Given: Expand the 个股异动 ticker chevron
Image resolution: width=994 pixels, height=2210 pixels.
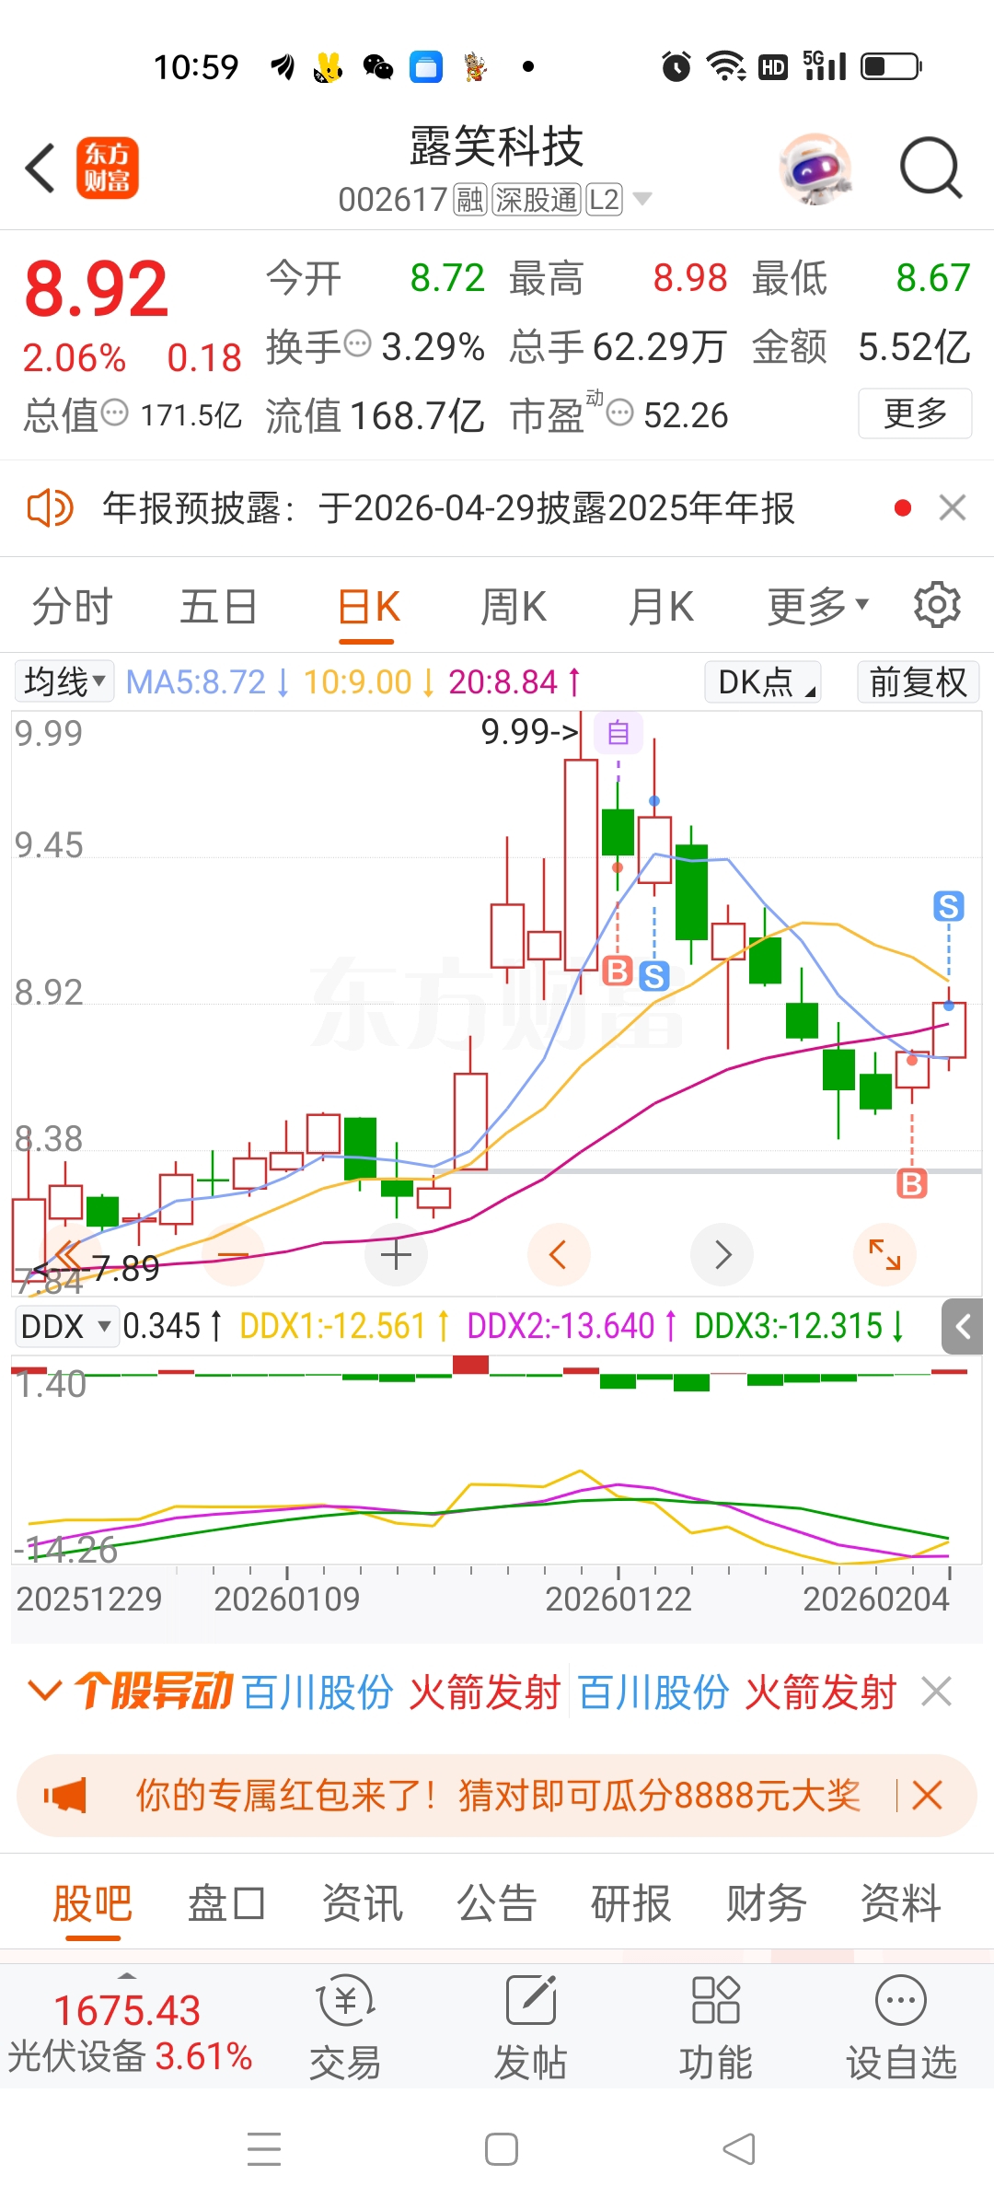Looking at the screenshot, I should 44,1692.
